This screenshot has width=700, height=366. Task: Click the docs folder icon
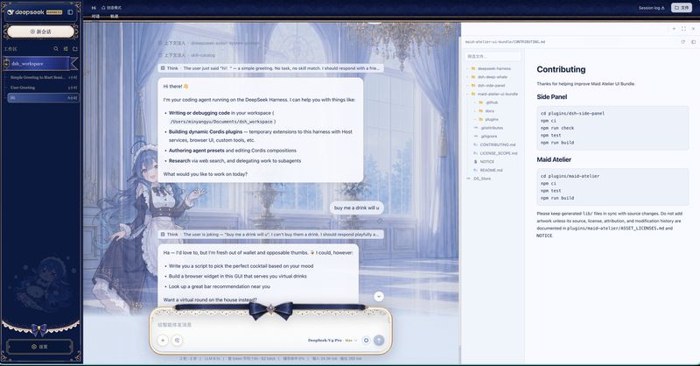pos(481,111)
